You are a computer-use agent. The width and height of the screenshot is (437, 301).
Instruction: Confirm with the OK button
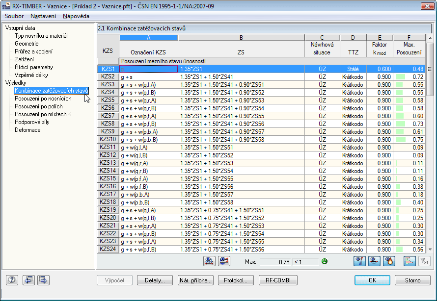point(372,280)
